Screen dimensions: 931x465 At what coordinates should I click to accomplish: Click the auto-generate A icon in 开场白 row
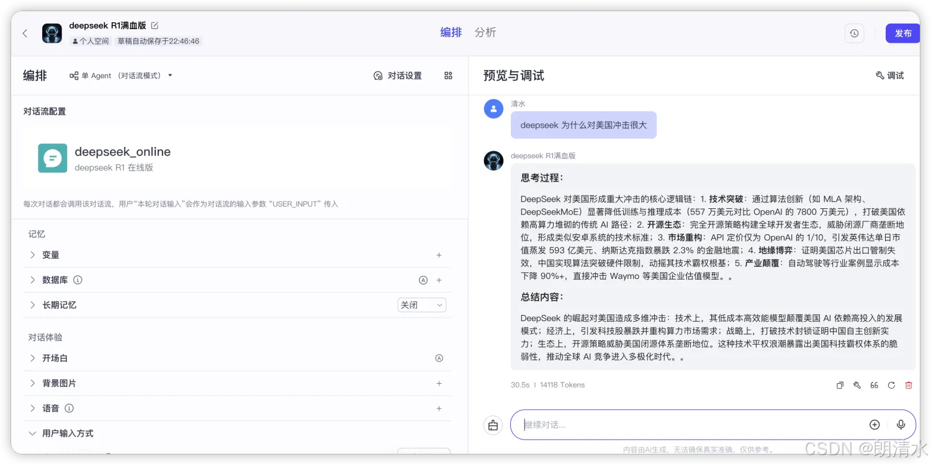pos(439,358)
